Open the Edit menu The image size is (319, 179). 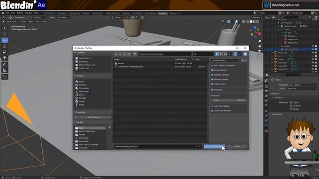click(13, 13)
